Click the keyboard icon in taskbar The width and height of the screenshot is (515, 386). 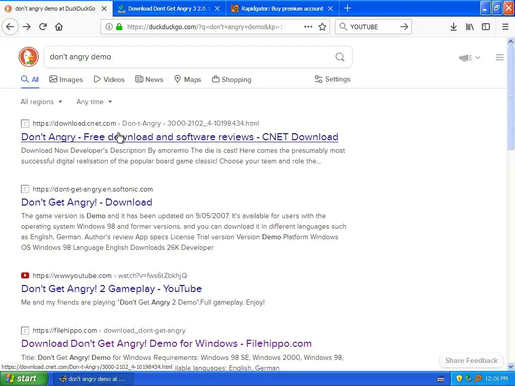pos(441,379)
